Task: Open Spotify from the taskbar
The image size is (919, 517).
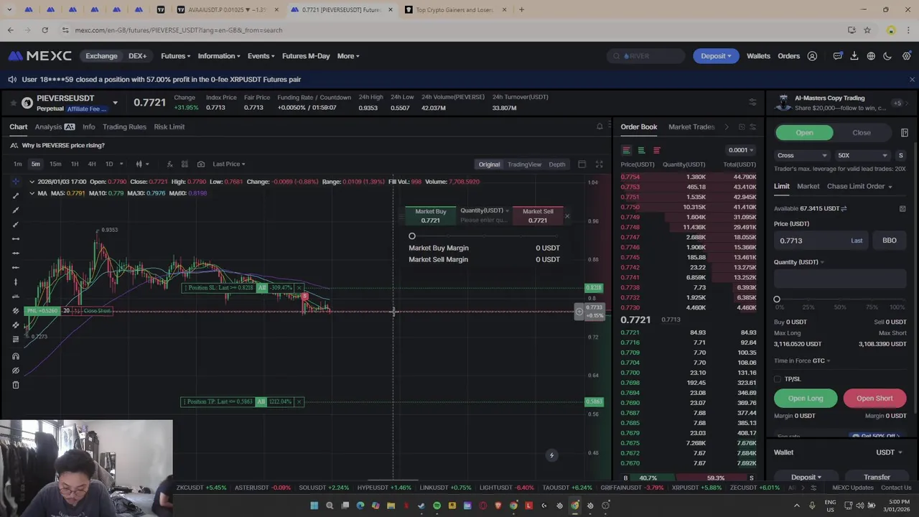Action: 437,506
